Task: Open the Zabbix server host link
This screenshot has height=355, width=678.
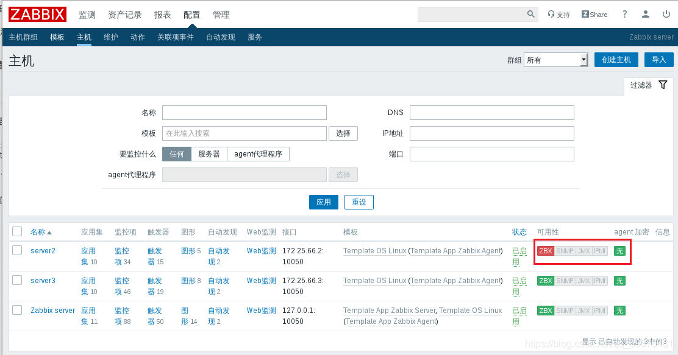Action: point(53,311)
